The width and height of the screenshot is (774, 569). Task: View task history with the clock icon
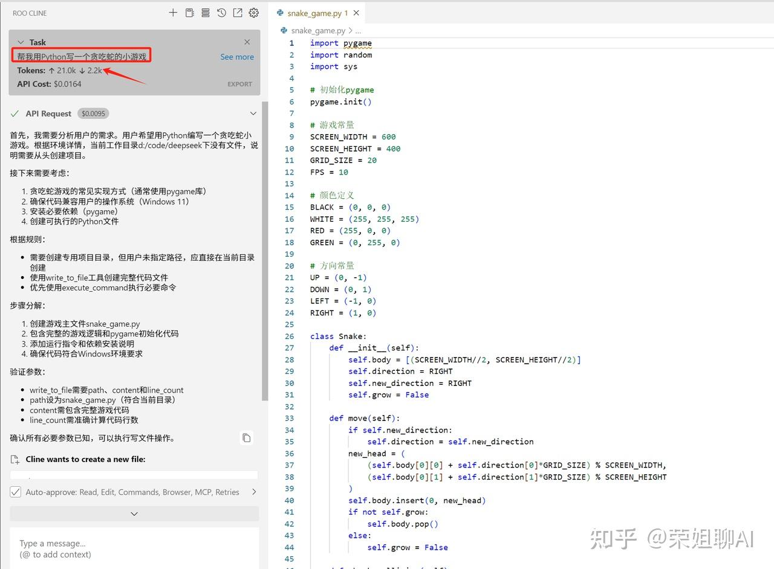pos(221,12)
